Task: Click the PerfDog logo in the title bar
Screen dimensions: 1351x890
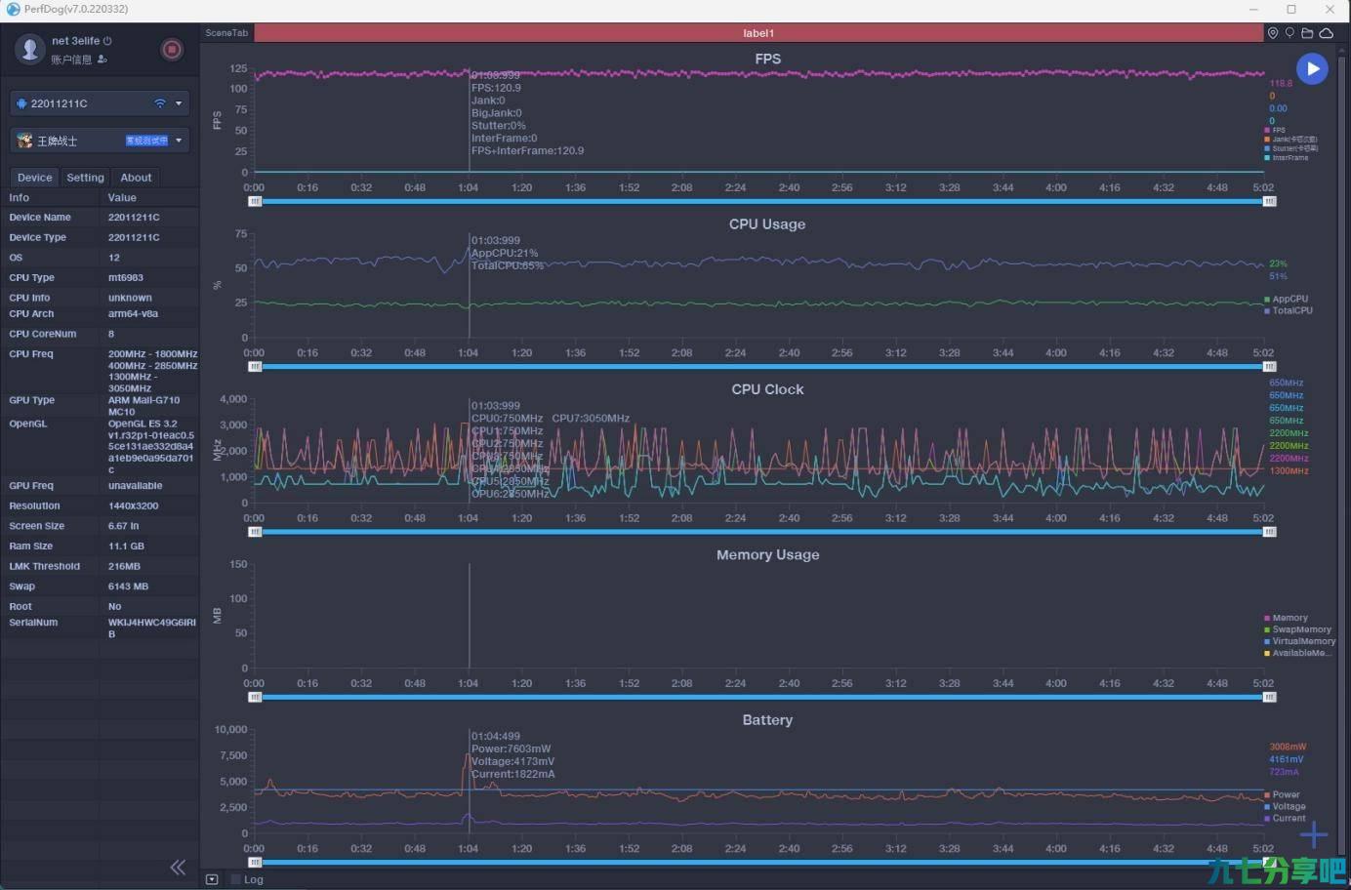Action: click(13, 9)
